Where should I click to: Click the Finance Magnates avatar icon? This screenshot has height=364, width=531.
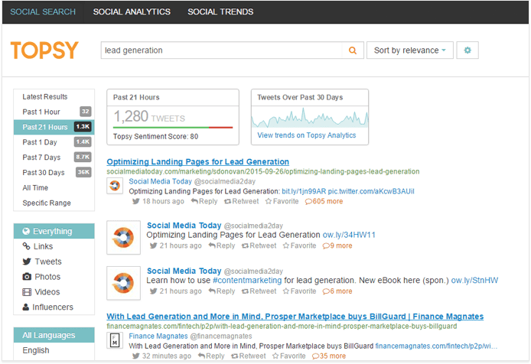[115, 340]
